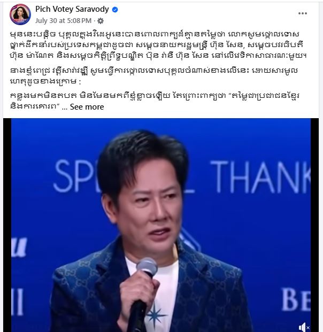Visit the Pich Votey Saravody page name

[x=72, y=9]
